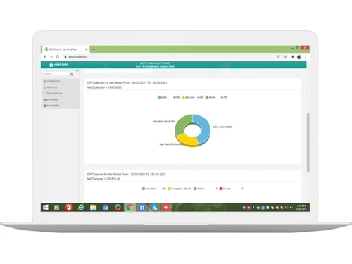The height and width of the screenshot is (264, 352).
Task: Click the Net Turnover amount text
Action: point(103,179)
